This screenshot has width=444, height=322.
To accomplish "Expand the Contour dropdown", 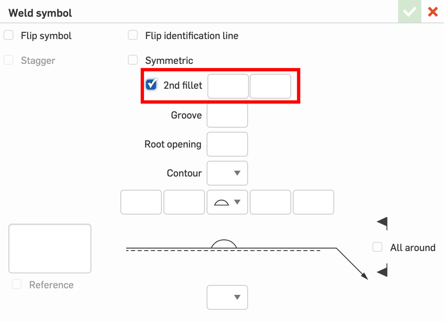I will click(227, 173).
